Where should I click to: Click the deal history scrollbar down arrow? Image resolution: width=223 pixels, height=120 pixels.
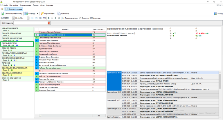click(220, 117)
